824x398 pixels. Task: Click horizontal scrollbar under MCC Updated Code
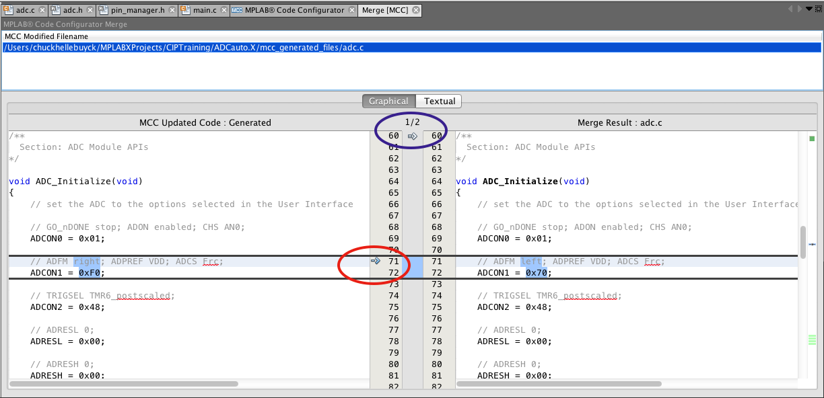124,384
